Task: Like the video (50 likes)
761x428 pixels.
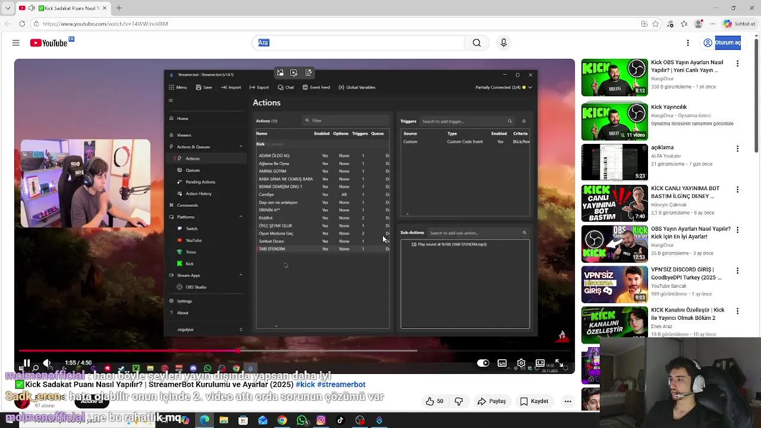Action: coord(434,401)
